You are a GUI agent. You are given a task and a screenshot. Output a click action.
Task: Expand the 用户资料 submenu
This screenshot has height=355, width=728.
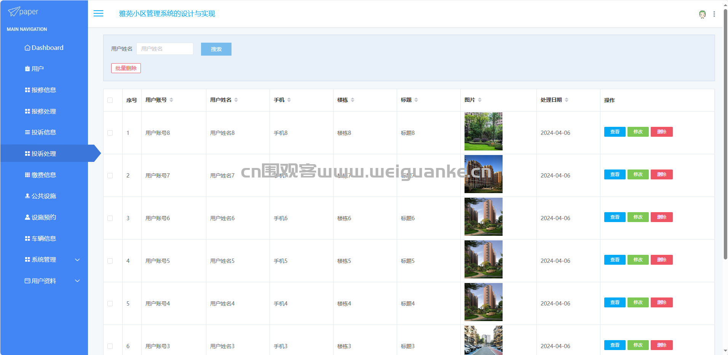point(77,281)
